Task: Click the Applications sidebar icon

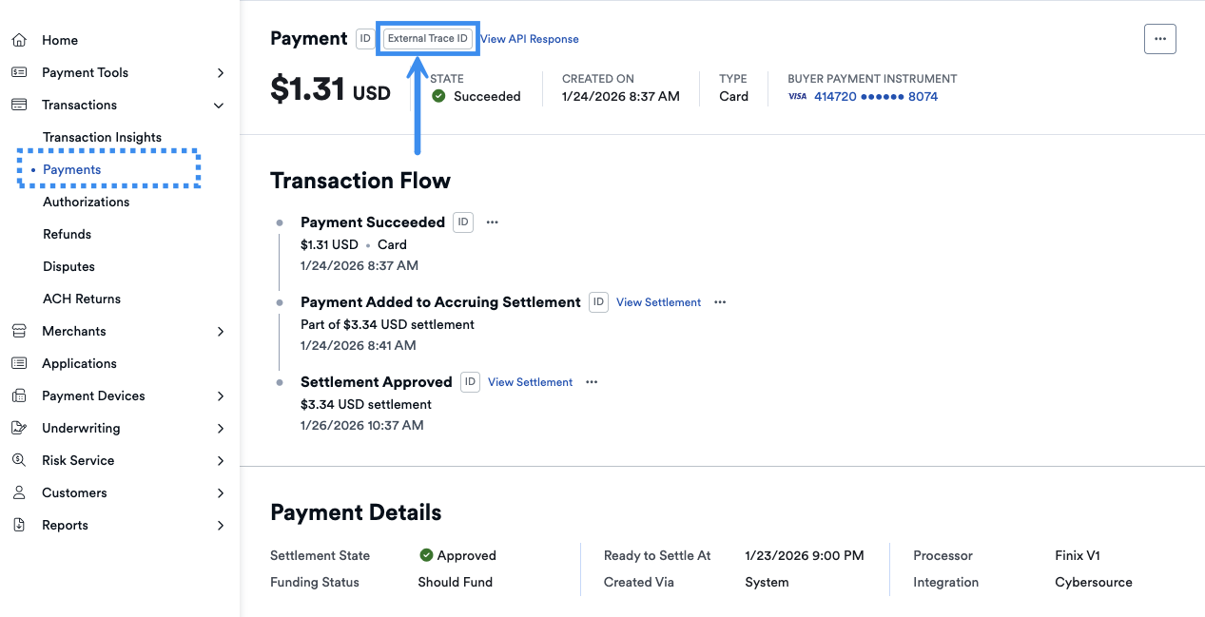Action: (19, 363)
